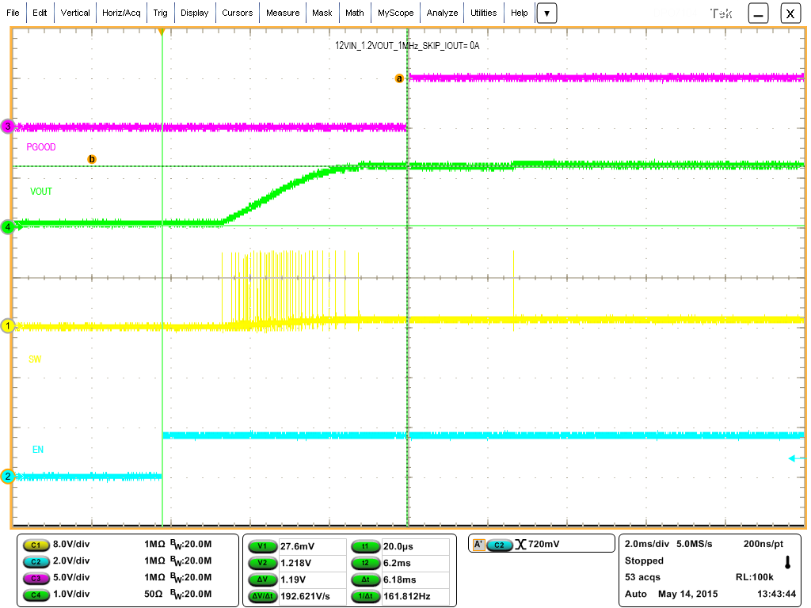811x608 pixels.
Task: Open the Math menu
Action: coord(354,13)
